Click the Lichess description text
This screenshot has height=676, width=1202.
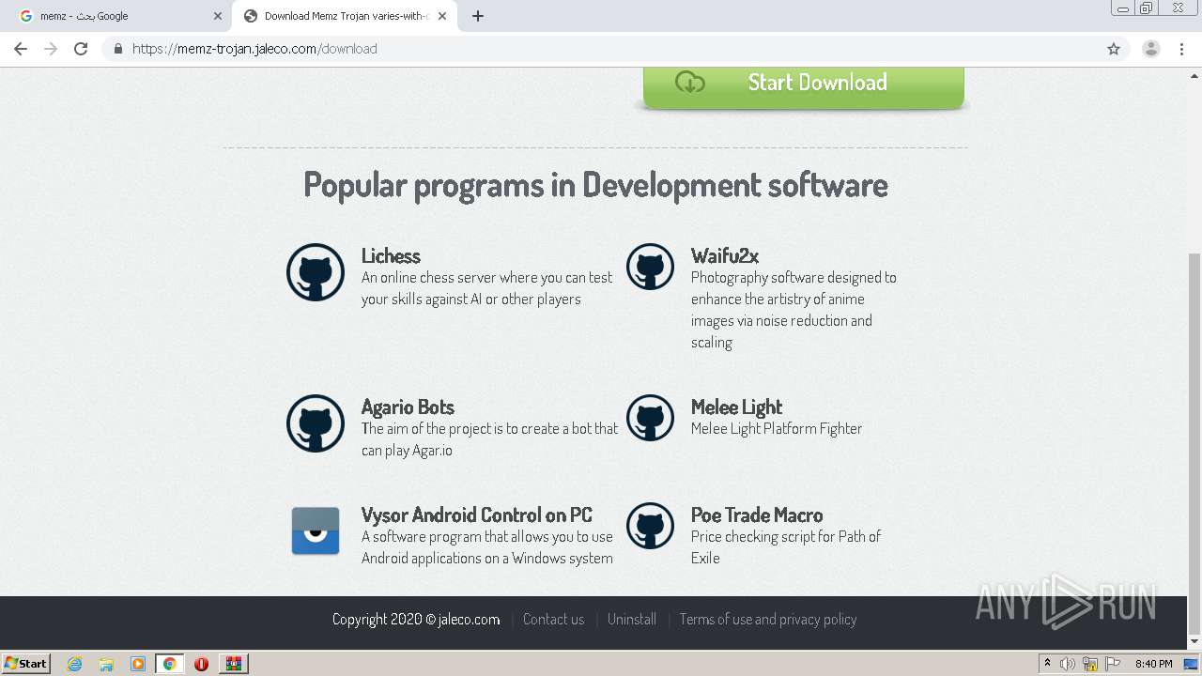486,288
